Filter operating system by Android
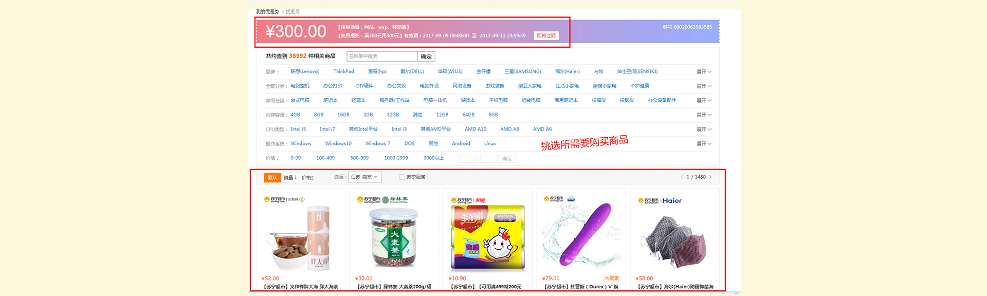 click(x=461, y=143)
